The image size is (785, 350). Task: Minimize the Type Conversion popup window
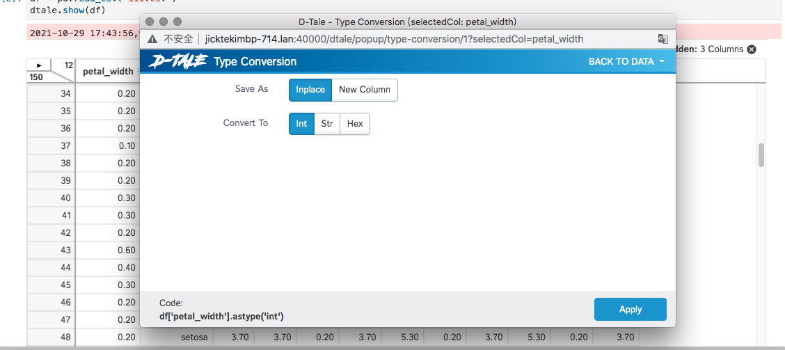[164, 22]
